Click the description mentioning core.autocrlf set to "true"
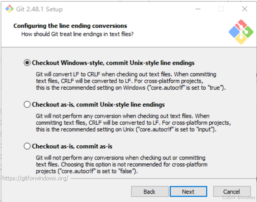This screenshot has width=257, height=202. point(130,81)
